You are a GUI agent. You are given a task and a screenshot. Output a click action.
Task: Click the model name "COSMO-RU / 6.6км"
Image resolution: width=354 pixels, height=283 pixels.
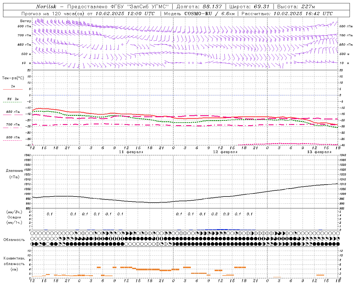click(209, 14)
